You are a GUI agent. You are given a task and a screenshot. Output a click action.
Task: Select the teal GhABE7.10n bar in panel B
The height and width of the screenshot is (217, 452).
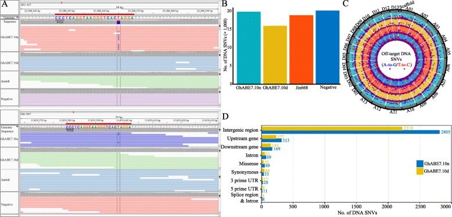point(249,48)
